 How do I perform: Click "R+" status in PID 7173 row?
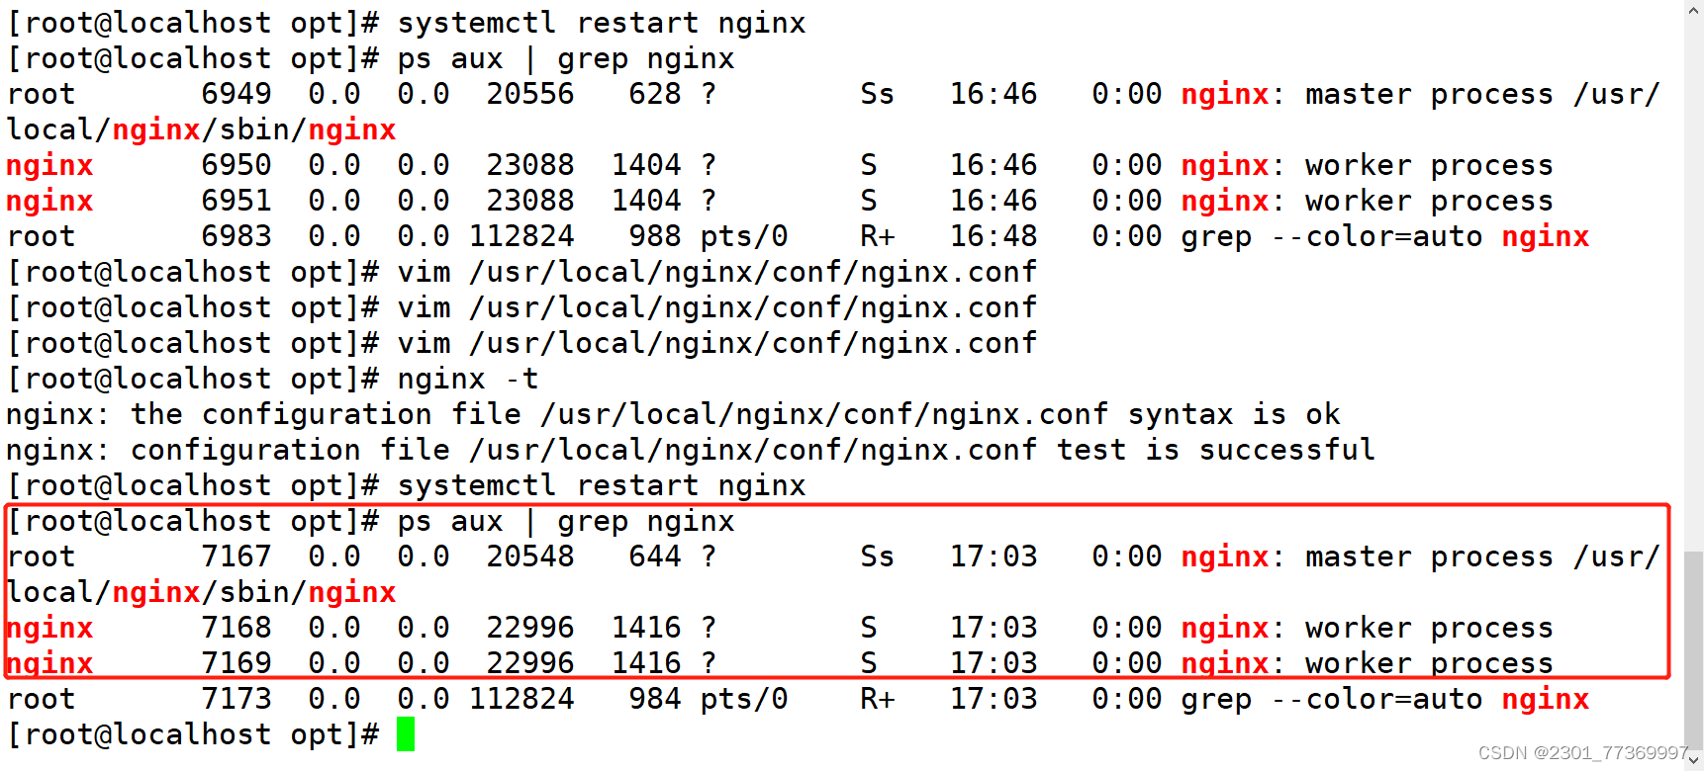click(x=878, y=699)
